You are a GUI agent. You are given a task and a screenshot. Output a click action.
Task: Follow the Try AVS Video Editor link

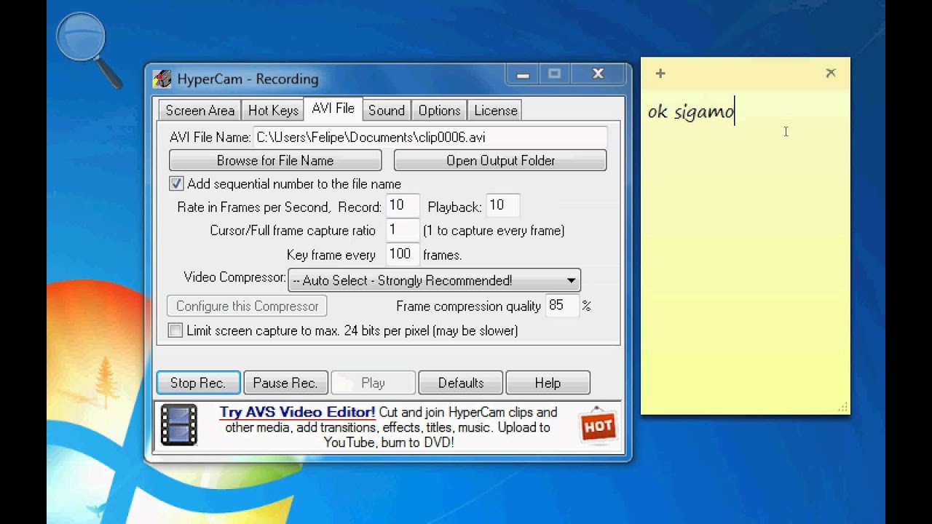297,412
